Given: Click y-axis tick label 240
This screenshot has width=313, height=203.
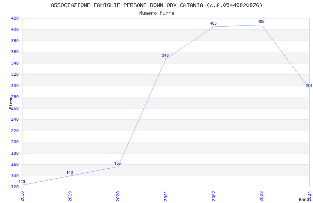Looking at the screenshot, I should 15,119.
